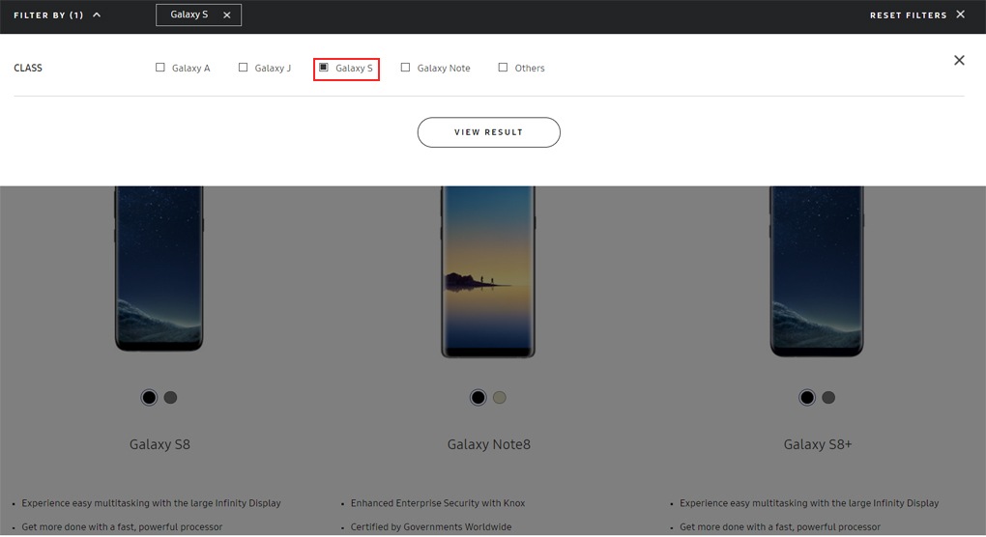Check the Galaxy Note checkbox

(x=406, y=68)
